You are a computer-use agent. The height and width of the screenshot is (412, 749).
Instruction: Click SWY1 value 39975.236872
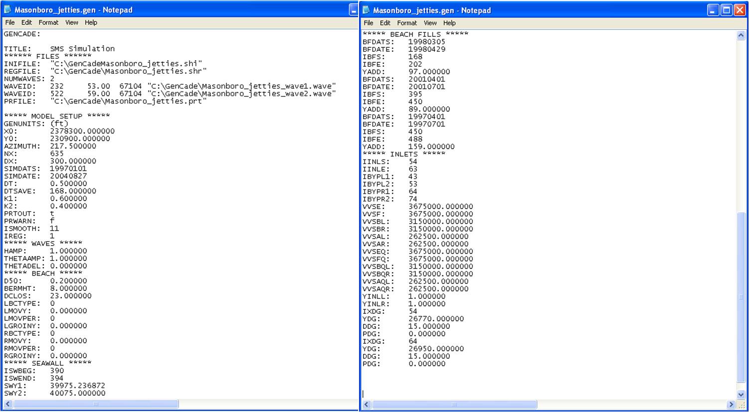pyautogui.click(x=78, y=386)
